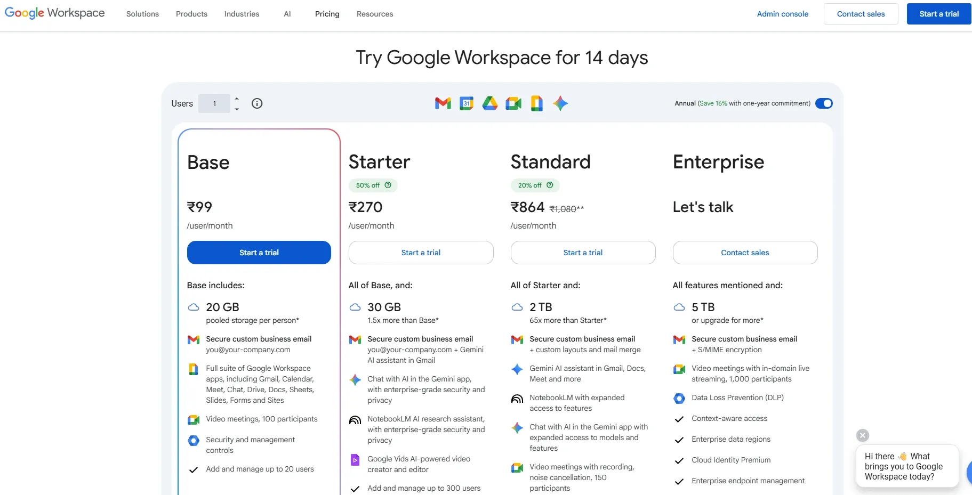The width and height of the screenshot is (972, 495).
Task: Click Gemini icon beside Starter's Chat with AI
Action: 355,380
